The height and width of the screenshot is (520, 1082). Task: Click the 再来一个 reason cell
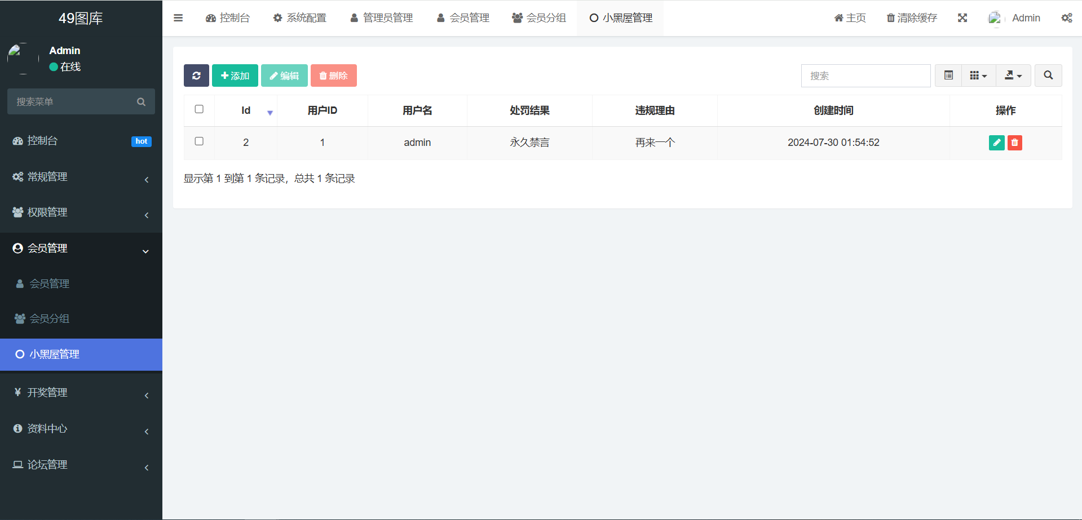[655, 143]
